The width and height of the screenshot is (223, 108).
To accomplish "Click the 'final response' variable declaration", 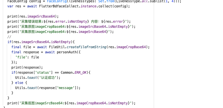I will coord(25,52).
